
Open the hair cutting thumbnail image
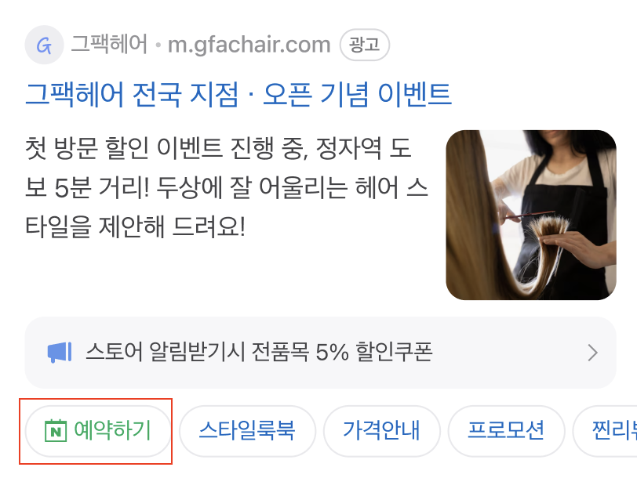[x=531, y=215]
